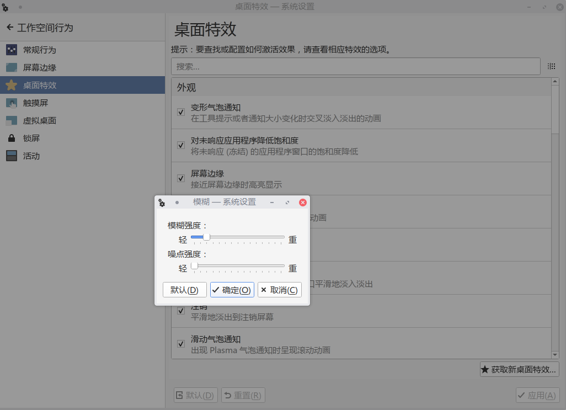The height and width of the screenshot is (410, 566).
Task: Click 默认(D) in the 模糊 dialog
Action: 184,290
